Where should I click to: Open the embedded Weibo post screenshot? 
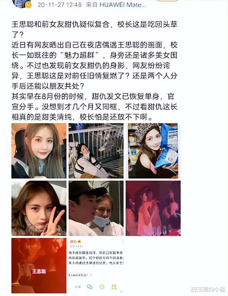[96, 265]
